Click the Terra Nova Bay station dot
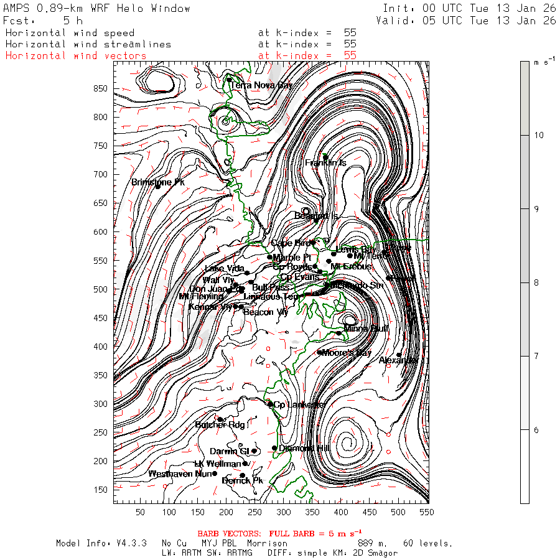The height and width of the screenshot is (560, 560). point(229,80)
